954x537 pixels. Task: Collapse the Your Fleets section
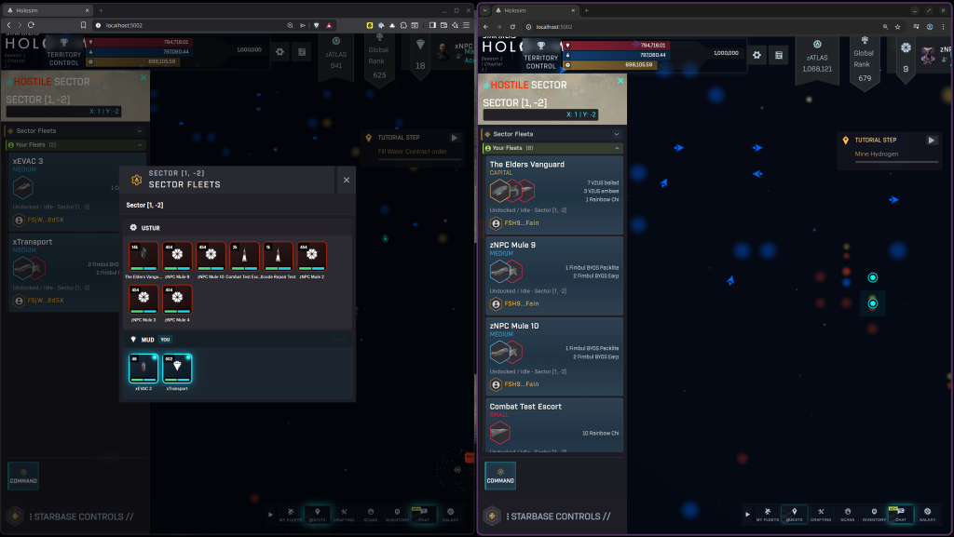click(618, 147)
